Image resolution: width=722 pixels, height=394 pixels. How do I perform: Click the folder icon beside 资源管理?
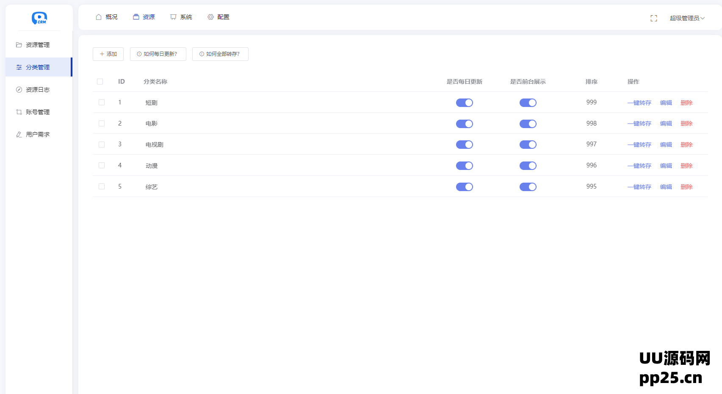19,45
